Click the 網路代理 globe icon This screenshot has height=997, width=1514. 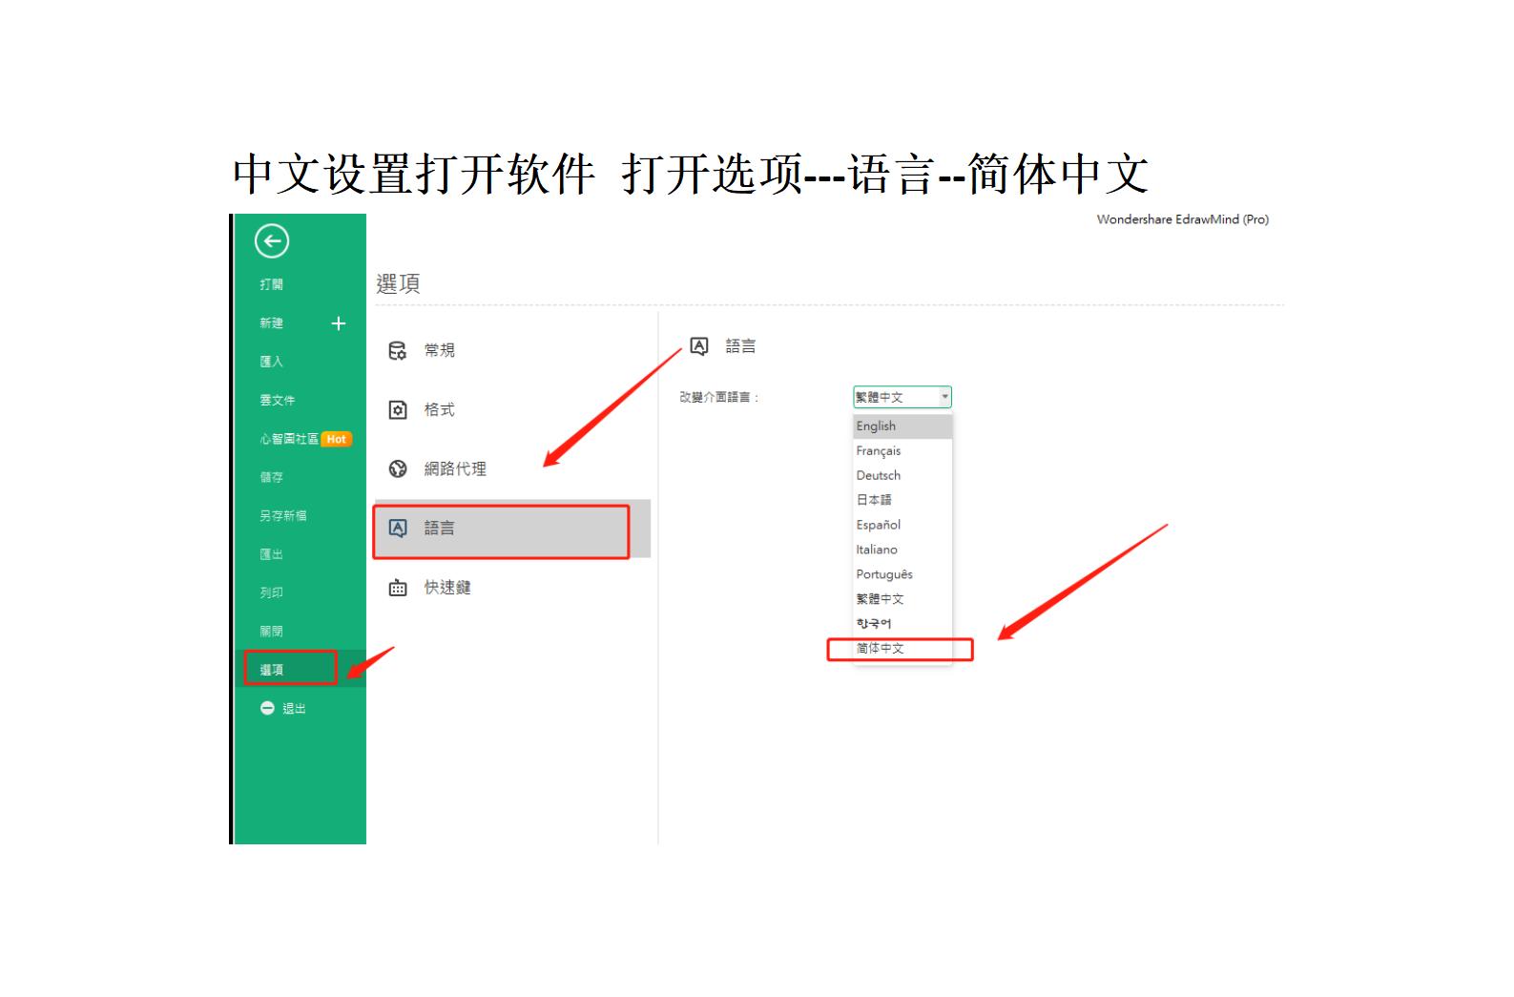click(398, 468)
